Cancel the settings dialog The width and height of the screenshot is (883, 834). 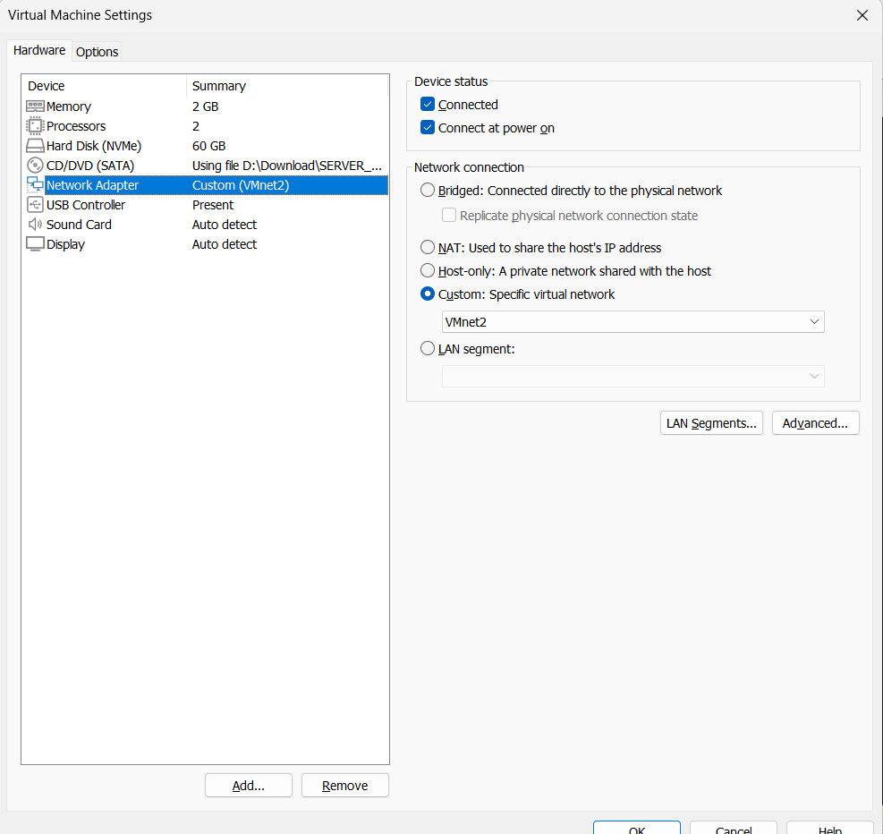(x=734, y=829)
